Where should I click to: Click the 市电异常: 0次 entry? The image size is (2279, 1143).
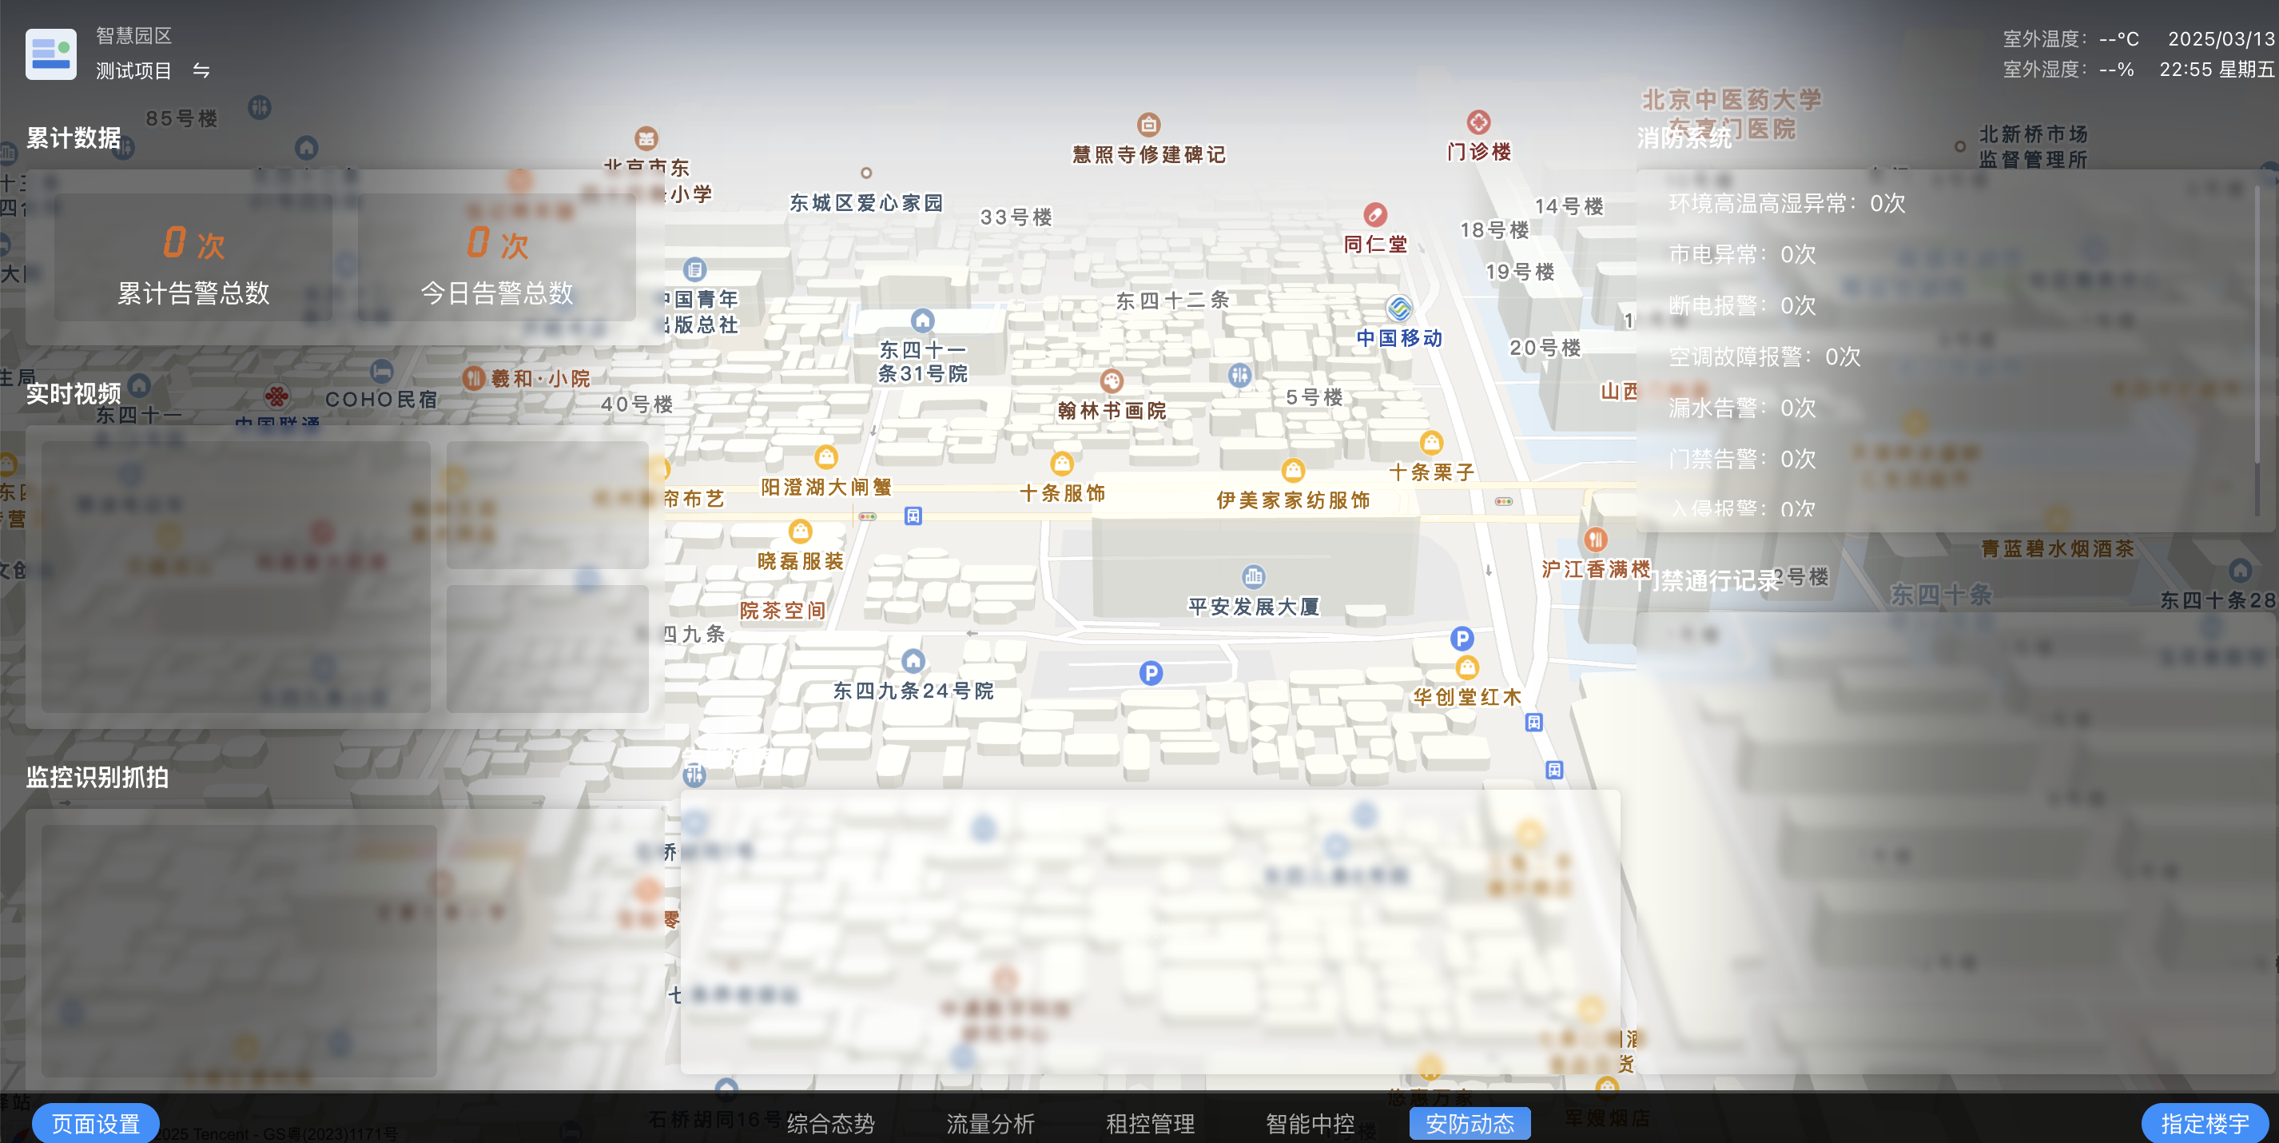[x=1742, y=255]
